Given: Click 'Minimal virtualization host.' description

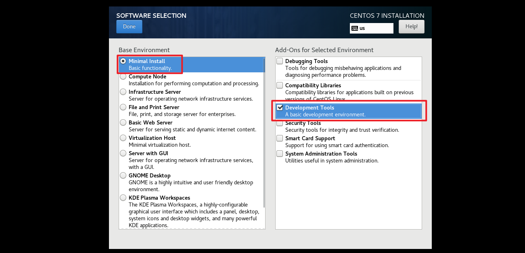Looking at the screenshot, I should pos(160,145).
